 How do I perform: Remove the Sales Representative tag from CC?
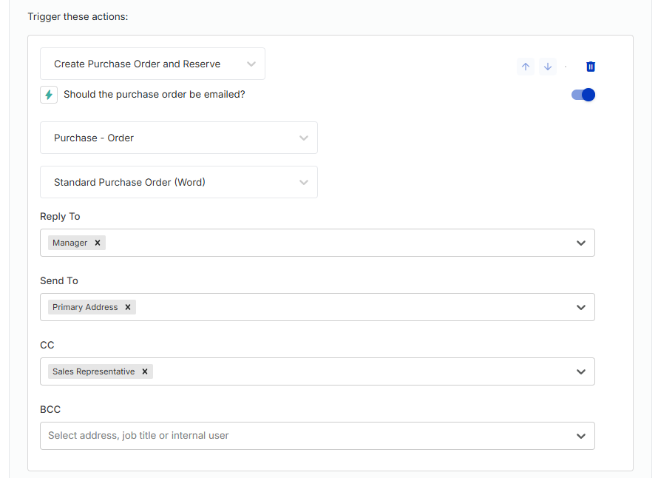145,371
